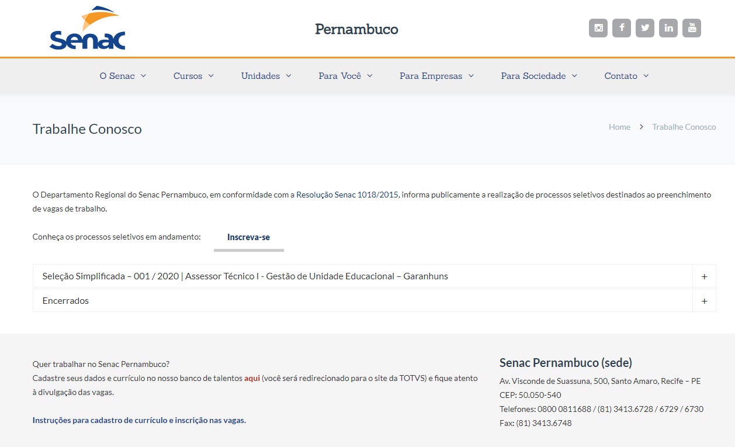
Task: Open the Senac LinkedIn page icon
Action: pos(668,28)
